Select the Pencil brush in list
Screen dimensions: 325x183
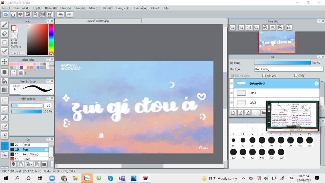(x=26, y=145)
